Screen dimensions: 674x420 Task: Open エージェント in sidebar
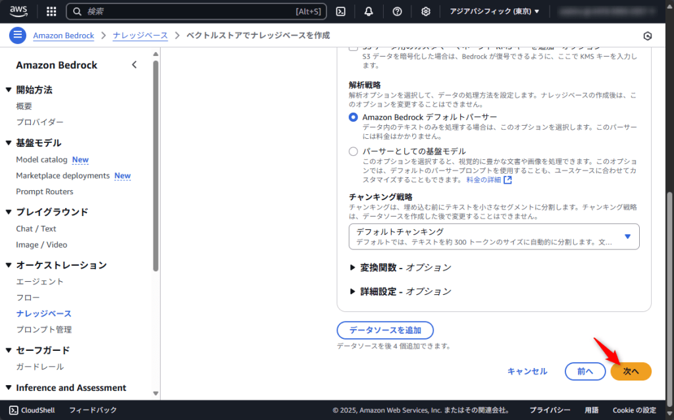39,282
